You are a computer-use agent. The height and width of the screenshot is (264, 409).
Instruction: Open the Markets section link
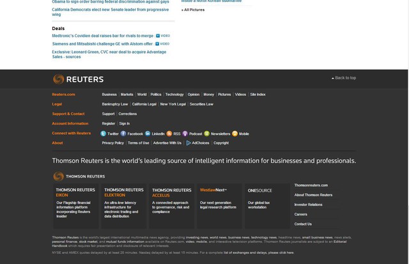[127, 94]
